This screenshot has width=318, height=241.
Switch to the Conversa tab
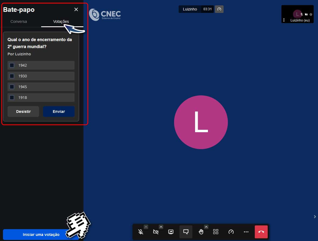point(19,21)
